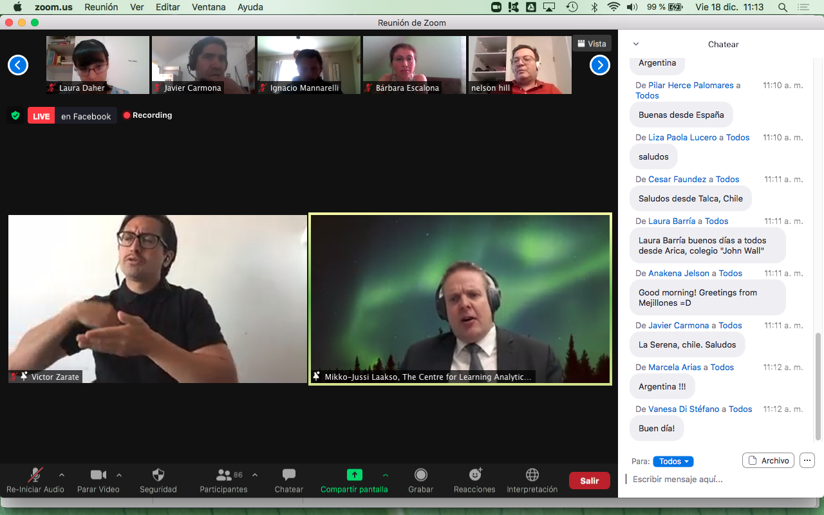Screen dimensions: 824x515
Task: Open the Reunión menu in menu bar
Action: click(101, 7)
